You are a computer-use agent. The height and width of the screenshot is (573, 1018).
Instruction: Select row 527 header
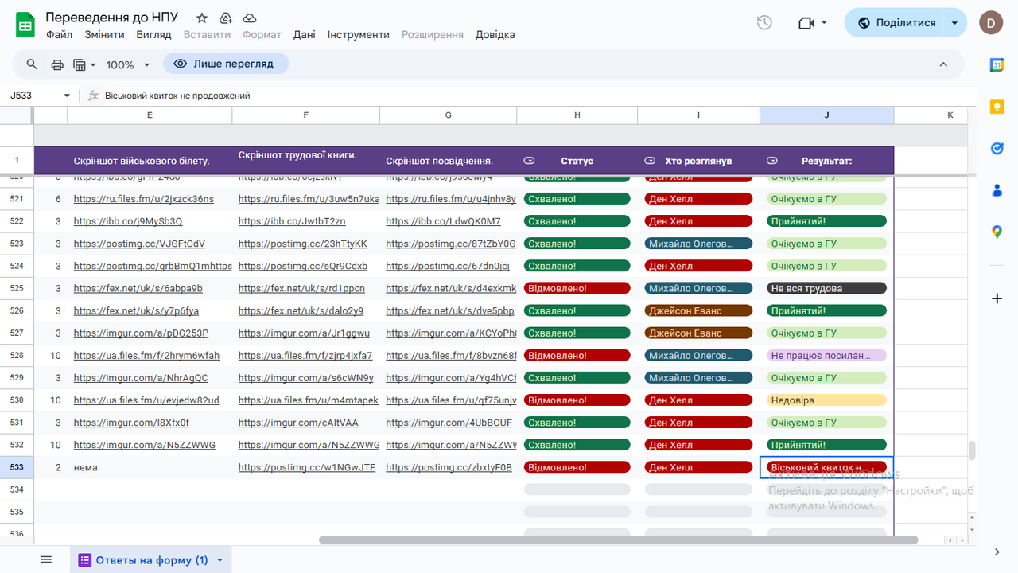[x=17, y=333]
